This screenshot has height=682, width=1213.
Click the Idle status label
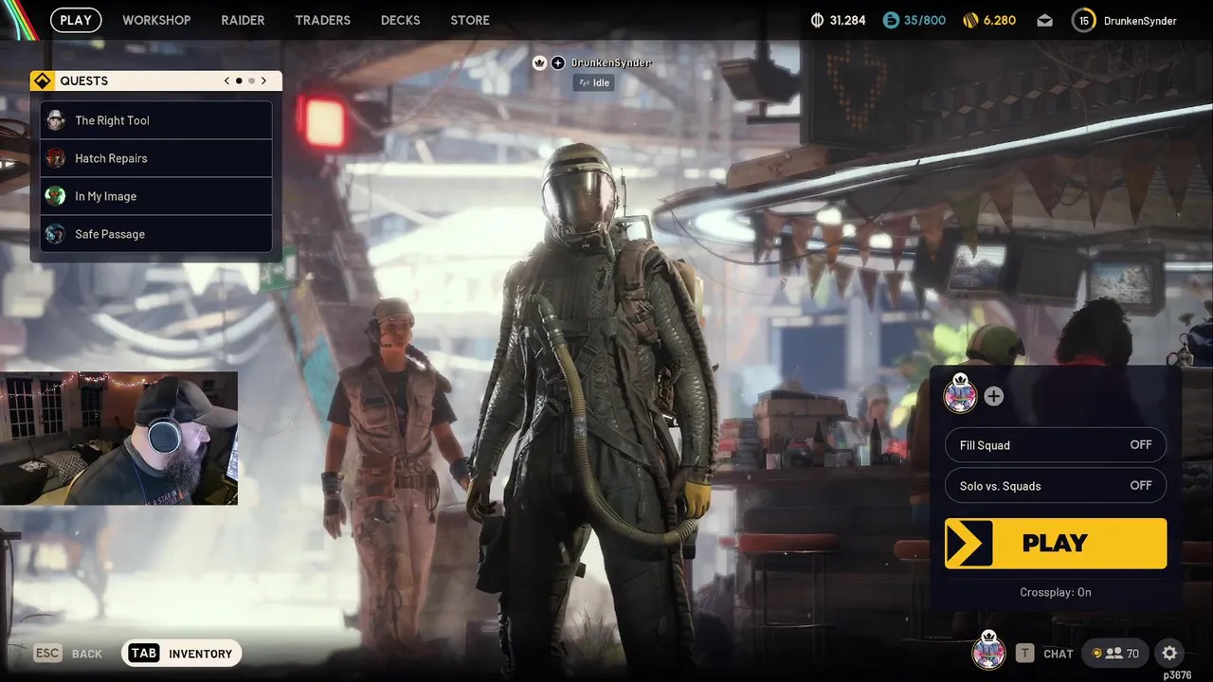tap(593, 83)
